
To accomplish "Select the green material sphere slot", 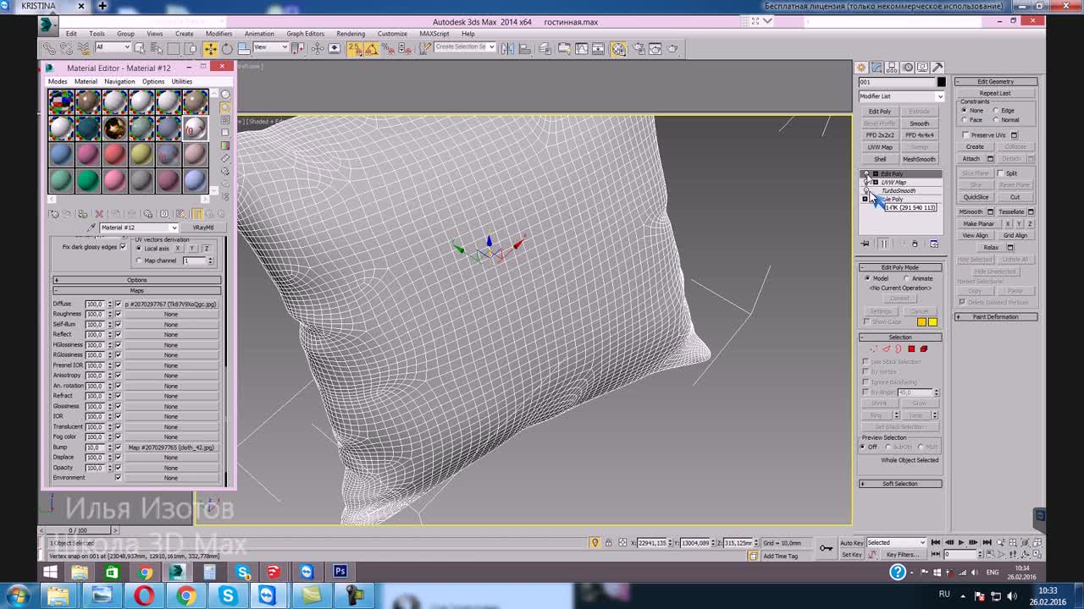I will pyautogui.click(x=87, y=180).
